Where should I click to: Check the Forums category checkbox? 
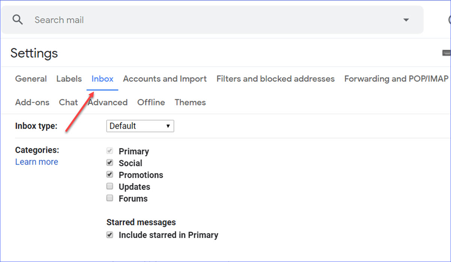point(110,198)
